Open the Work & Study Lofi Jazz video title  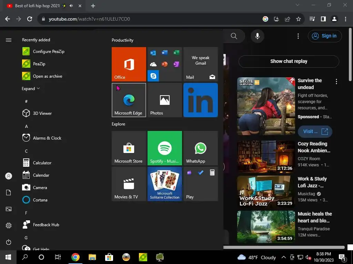(312, 182)
